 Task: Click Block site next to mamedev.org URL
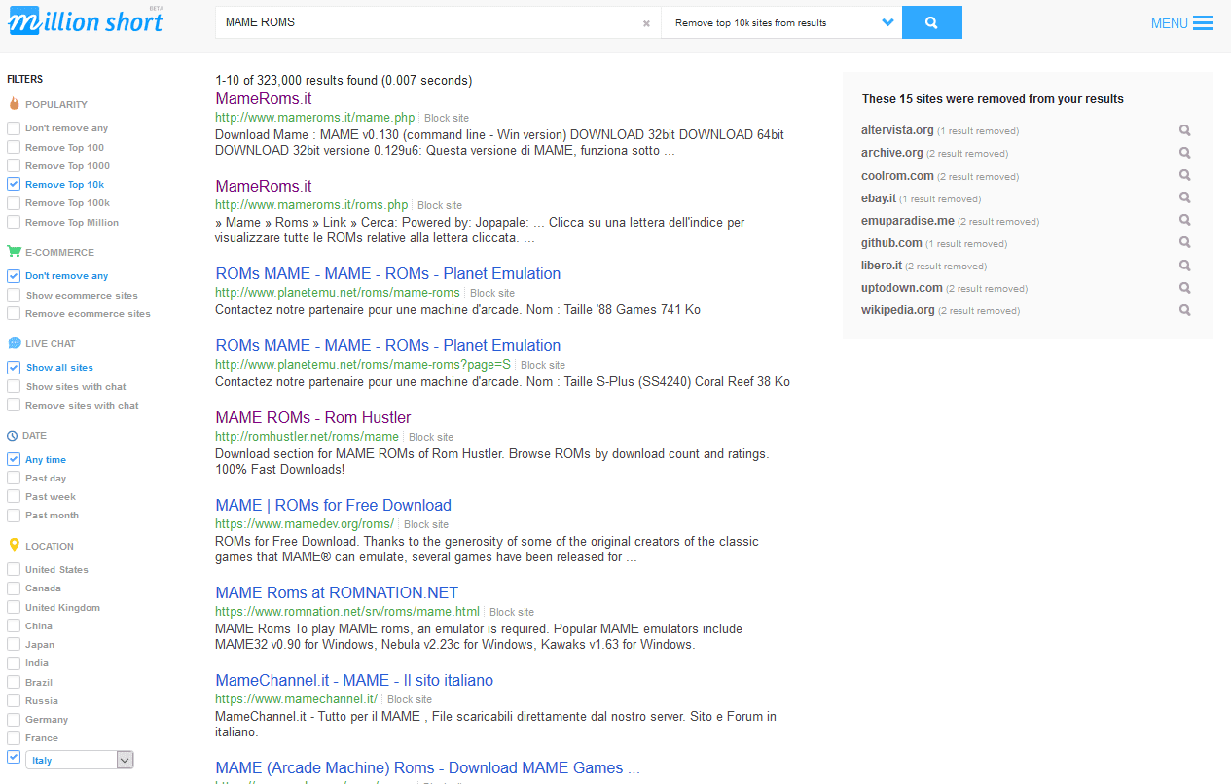[x=426, y=524]
